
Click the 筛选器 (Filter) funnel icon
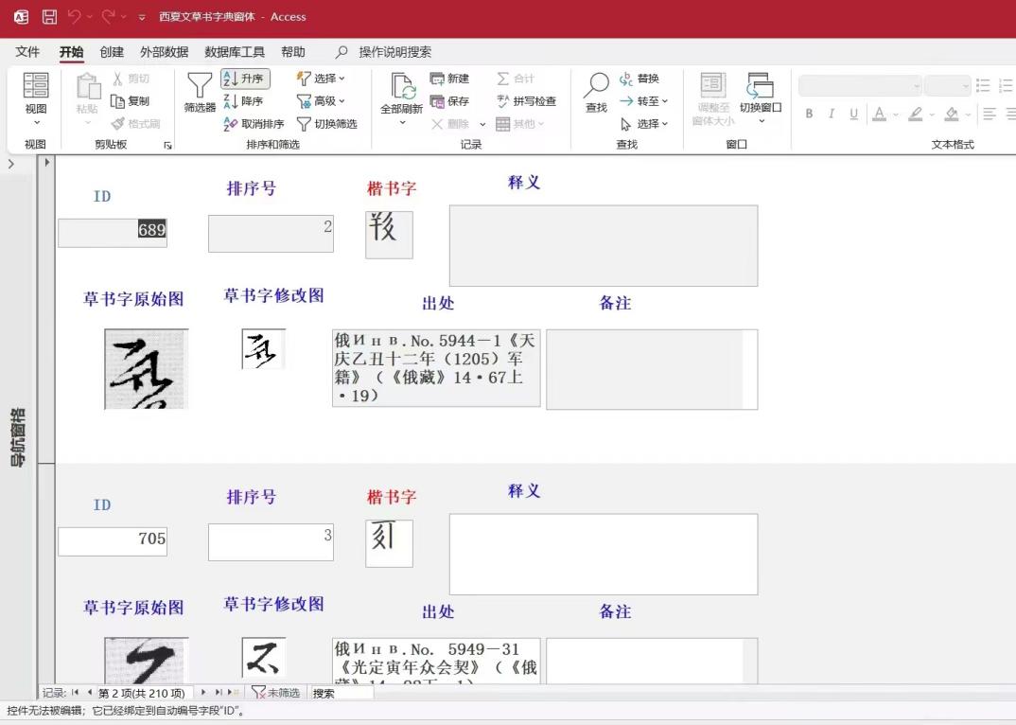pyautogui.click(x=200, y=93)
